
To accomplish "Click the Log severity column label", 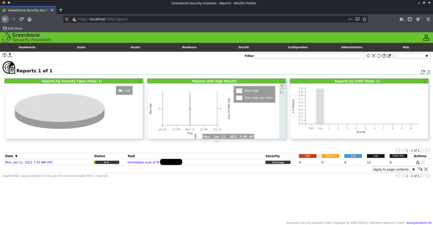I will [x=375, y=156].
